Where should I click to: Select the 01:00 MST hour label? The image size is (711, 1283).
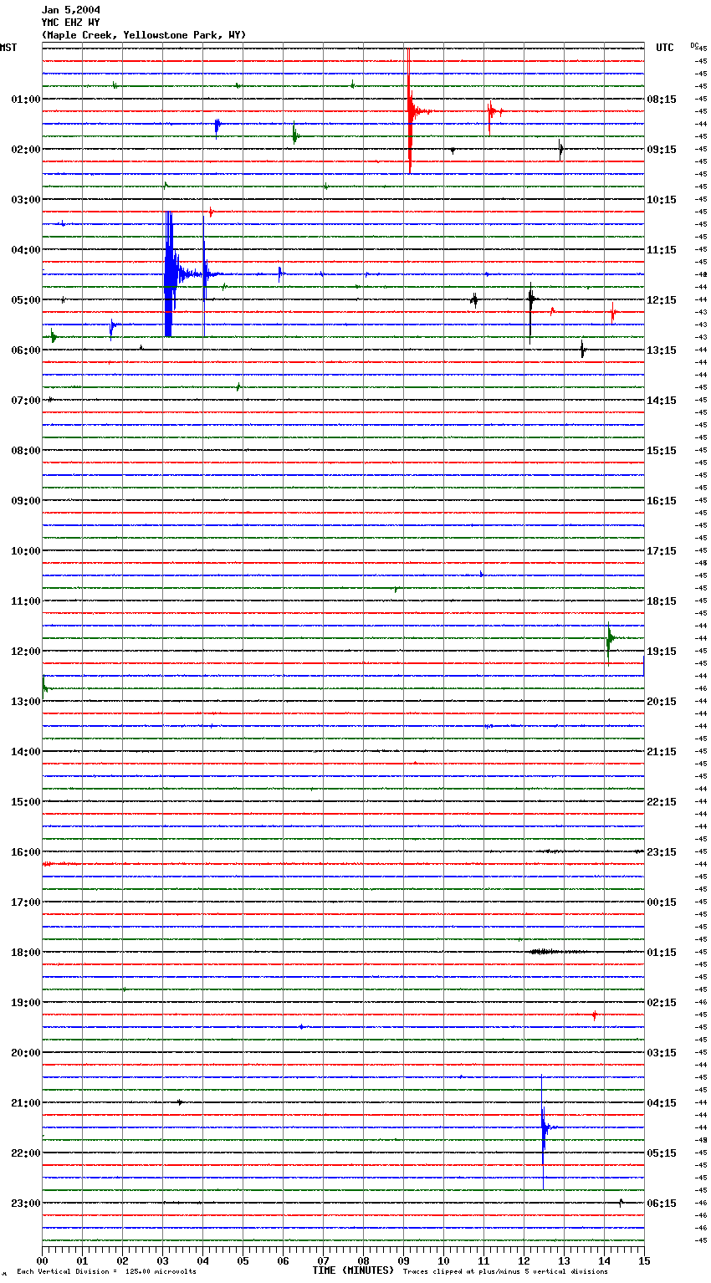click(26, 100)
